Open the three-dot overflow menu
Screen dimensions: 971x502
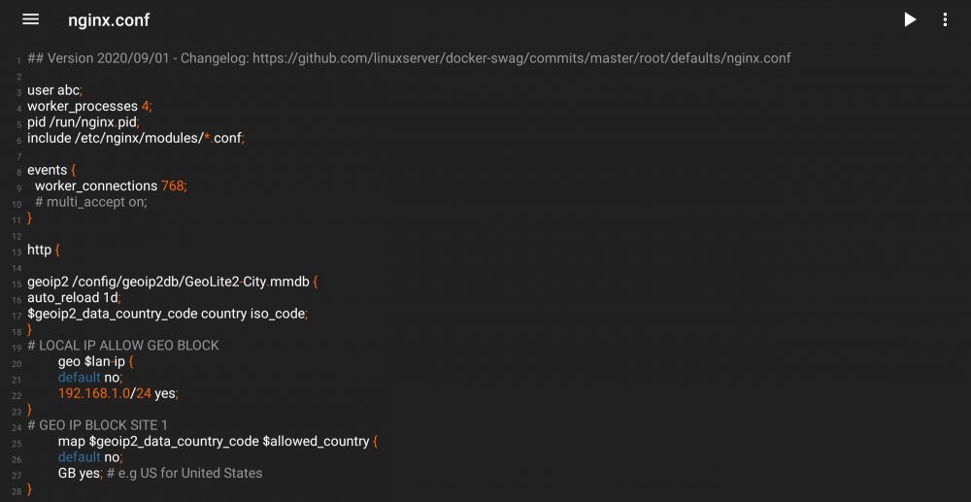point(945,19)
